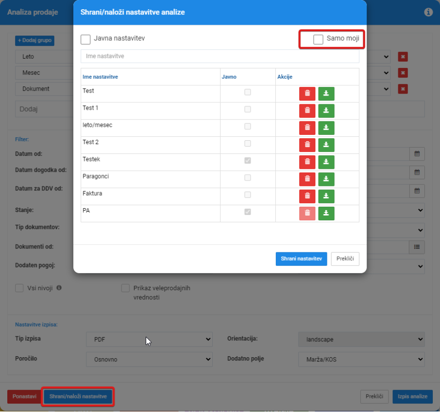Delete the Faktura setting
This screenshot has height=412, width=440.
[x=307, y=197]
